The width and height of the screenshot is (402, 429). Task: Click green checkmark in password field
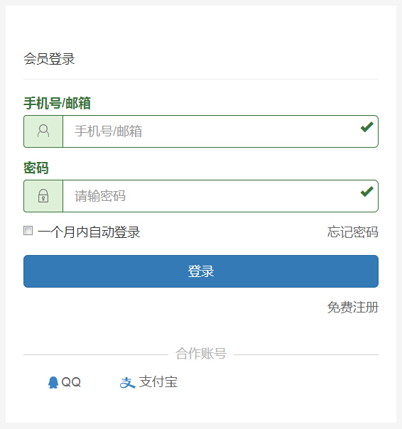click(x=366, y=192)
